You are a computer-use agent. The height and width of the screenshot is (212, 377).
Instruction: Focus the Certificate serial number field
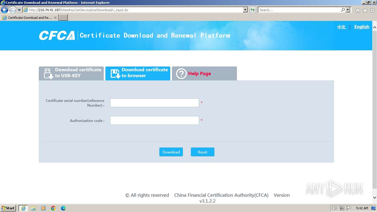point(155,103)
